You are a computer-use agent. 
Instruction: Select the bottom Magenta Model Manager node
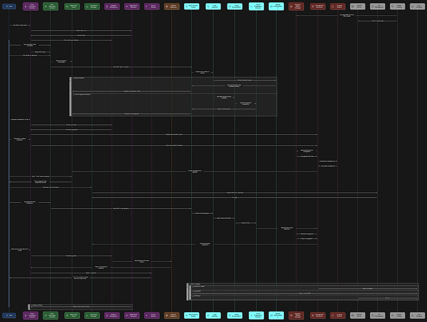click(x=296, y=315)
